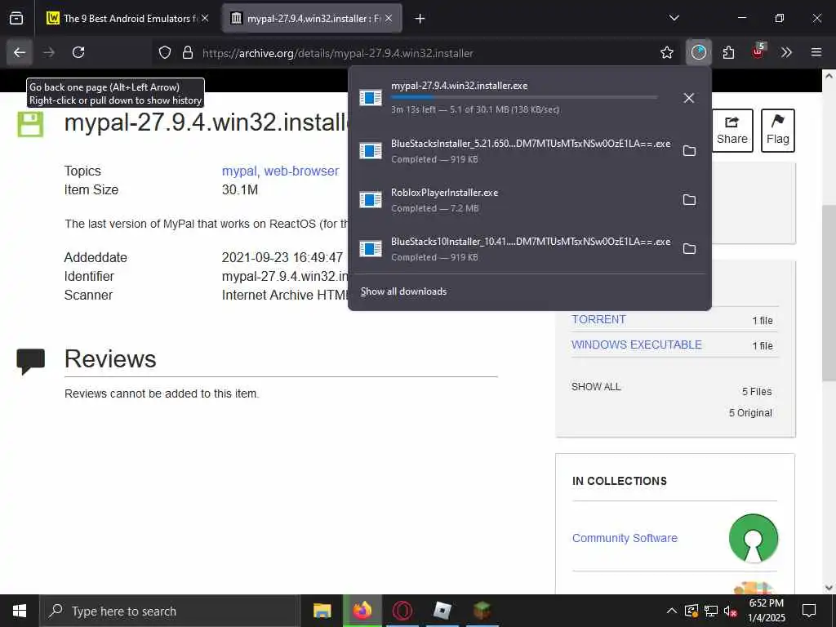This screenshot has width=836, height=627.
Task: Toggle the downloads panel button
Action: click(699, 52)
